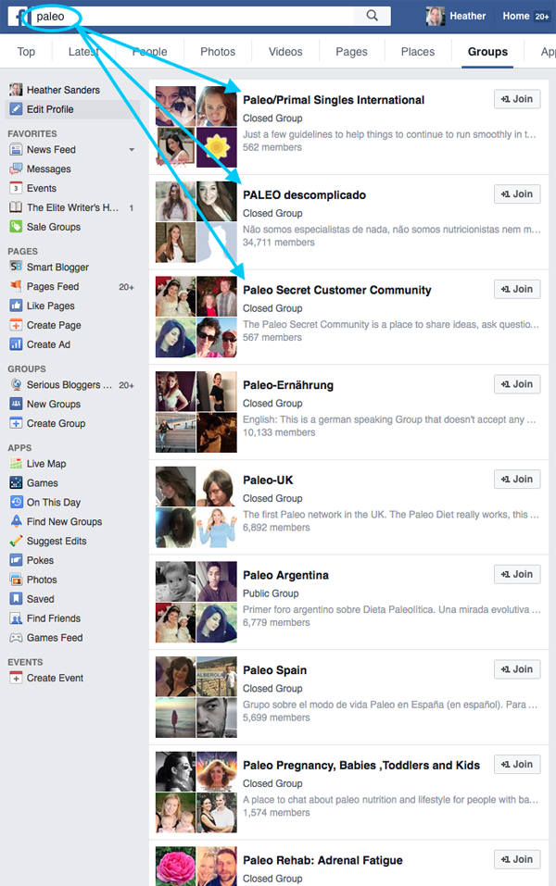The image size is (556, 886).
Task: Click the Pages Feed flag icon
Action: pos(16,286)
